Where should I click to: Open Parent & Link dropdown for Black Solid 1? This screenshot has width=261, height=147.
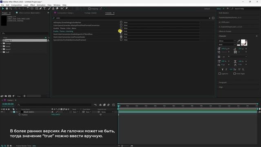tap(107, 112)
